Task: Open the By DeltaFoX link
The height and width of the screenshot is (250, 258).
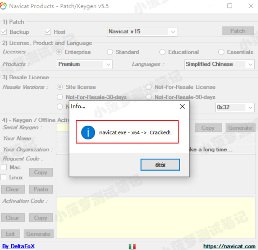Action: coord(18,246)
